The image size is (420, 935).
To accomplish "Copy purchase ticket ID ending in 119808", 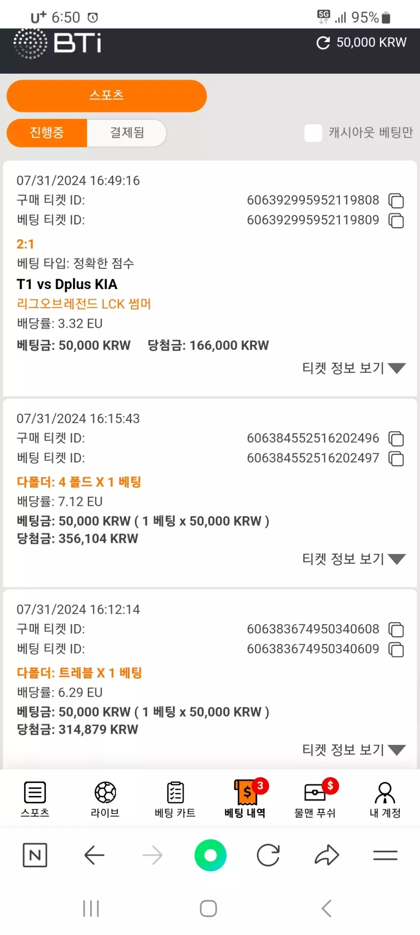I will click(x=396, y=200).
